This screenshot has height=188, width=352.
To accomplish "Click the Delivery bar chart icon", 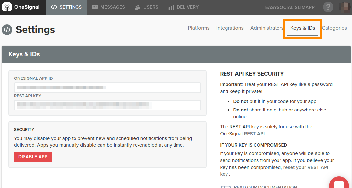I will click(171, 7).
